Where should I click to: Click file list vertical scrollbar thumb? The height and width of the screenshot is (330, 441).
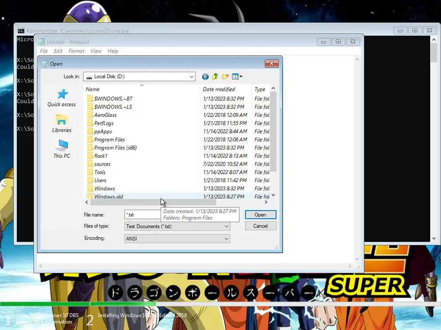click(273, 131)
